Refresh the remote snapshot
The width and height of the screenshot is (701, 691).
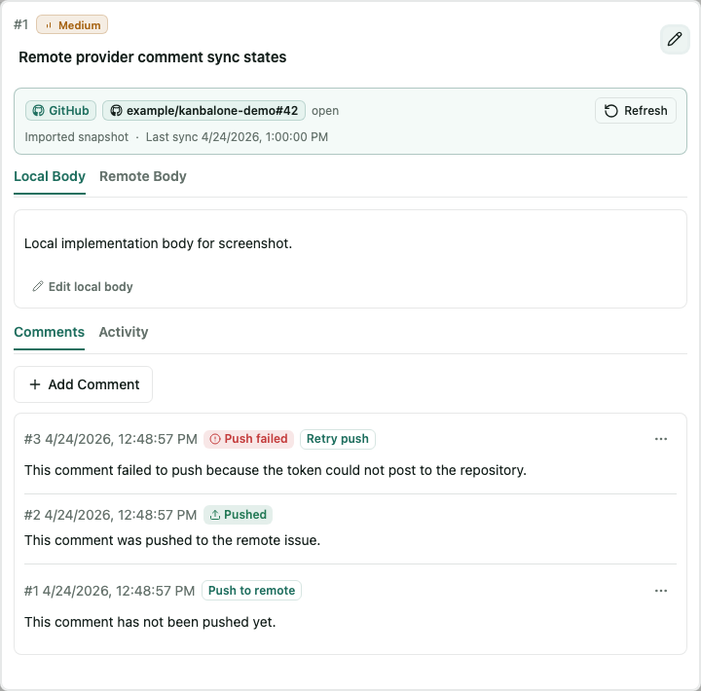coord(635,110)
